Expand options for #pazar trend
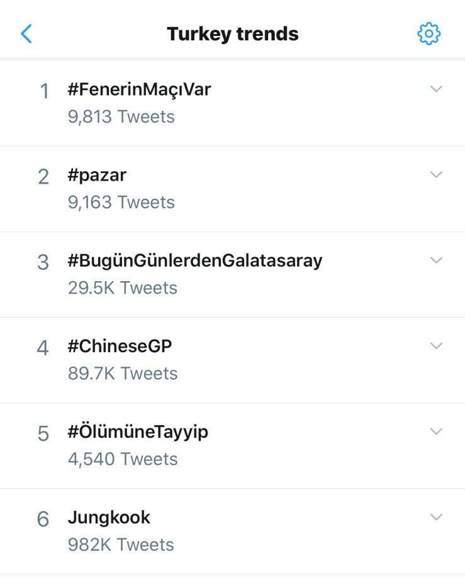Viewport: 465px width, 578px height. (x=436, y=175)
